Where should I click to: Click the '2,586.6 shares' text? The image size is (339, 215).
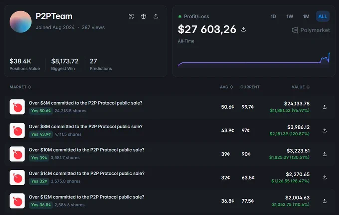click(x=70, y=205)
